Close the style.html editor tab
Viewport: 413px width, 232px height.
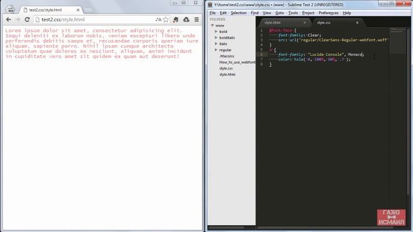[x=305, y=23]
